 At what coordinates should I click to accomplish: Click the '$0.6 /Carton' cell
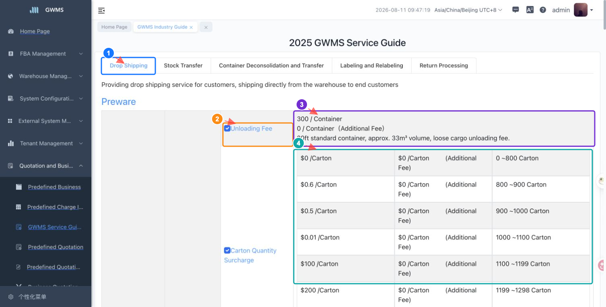click(346, 189)
